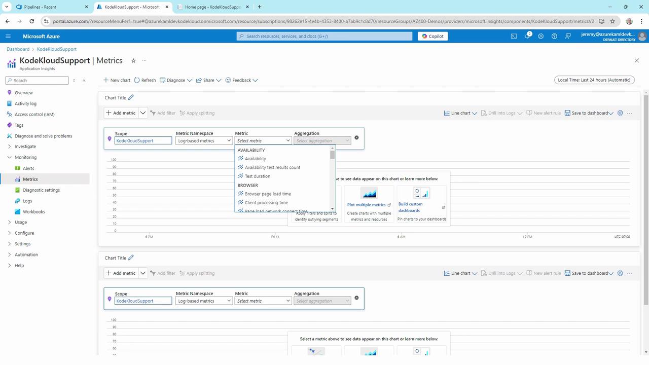
Task: Expand the Investigate section in sidebar
Action: point(10,147)
